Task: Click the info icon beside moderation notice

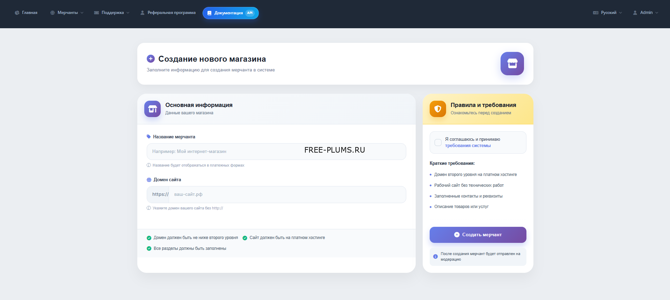Action: [x=435, y=256]
